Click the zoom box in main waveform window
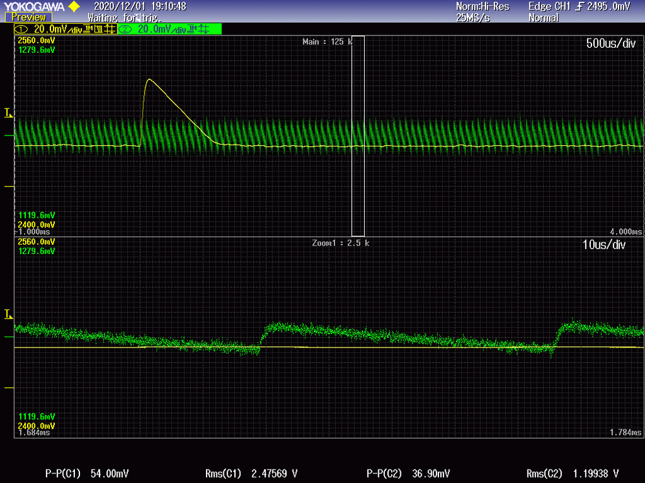 point(358,136)
